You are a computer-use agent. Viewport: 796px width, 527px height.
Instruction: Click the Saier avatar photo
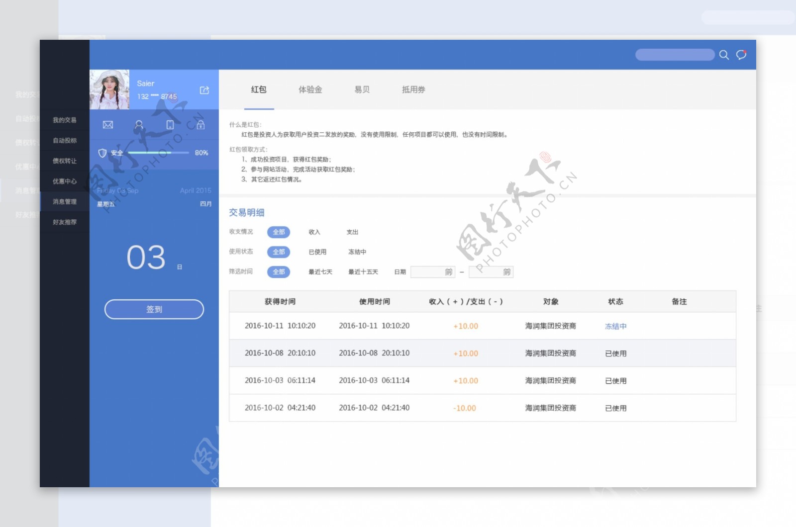pos(109,89)
